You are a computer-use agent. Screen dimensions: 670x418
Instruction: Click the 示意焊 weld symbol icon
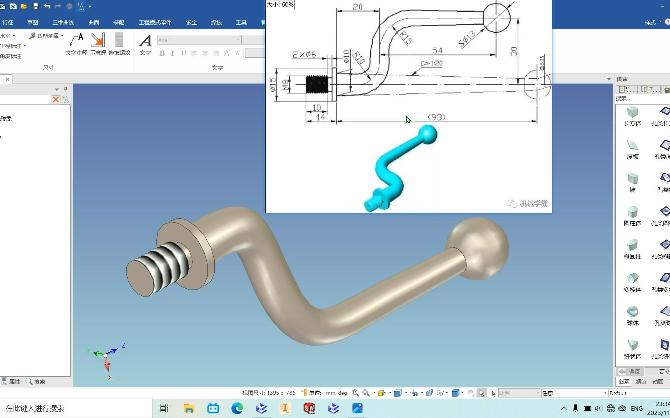click(98, 44)
